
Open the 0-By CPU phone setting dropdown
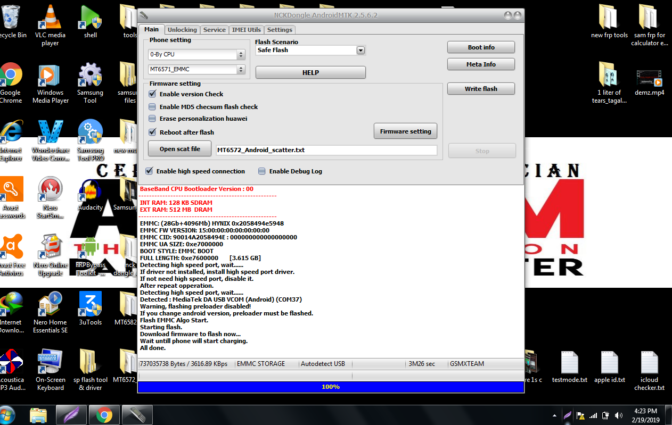196,54
